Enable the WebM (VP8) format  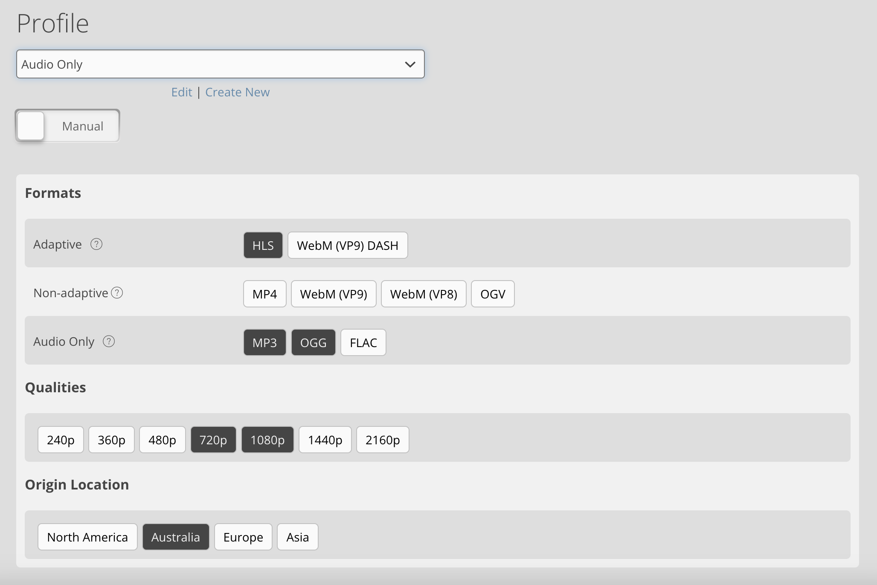coord(424,294)
